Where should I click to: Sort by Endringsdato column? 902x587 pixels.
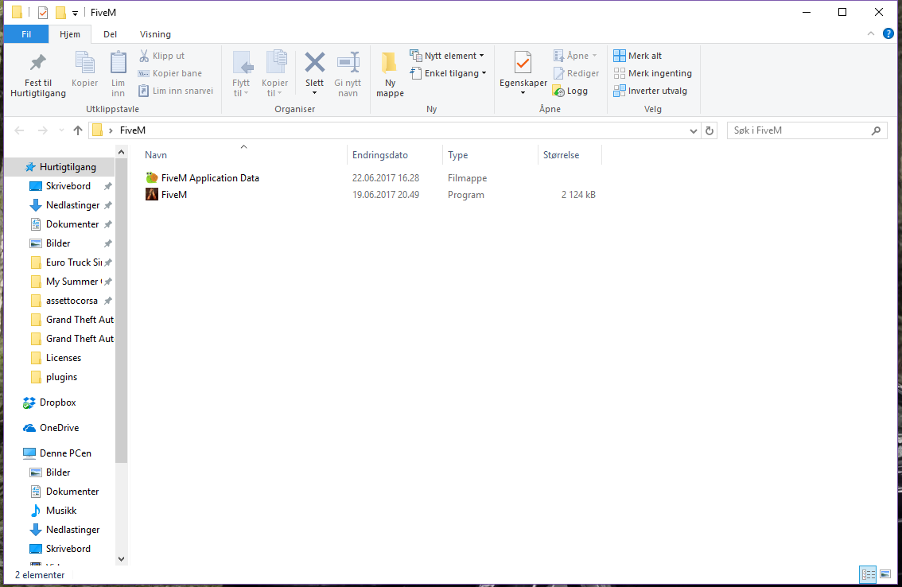[380, 155]
